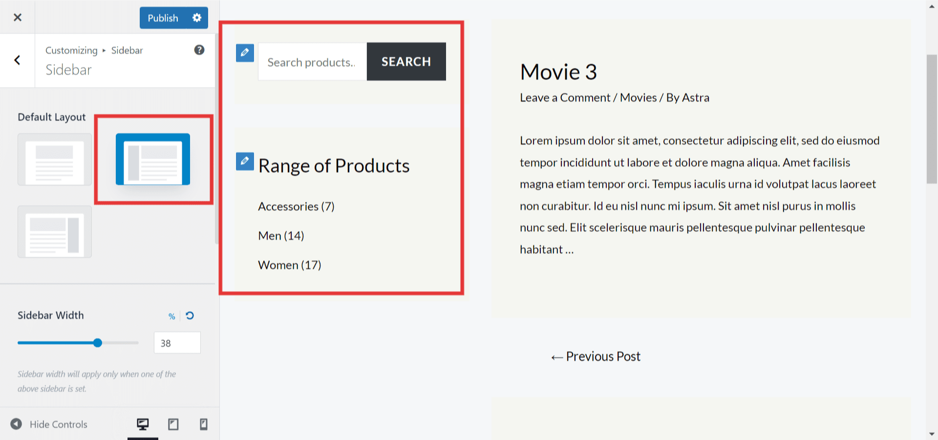Click the preview vertical scrollbar thumb
This screenshot has width=938, height=440.
click(x=932, y=119)
